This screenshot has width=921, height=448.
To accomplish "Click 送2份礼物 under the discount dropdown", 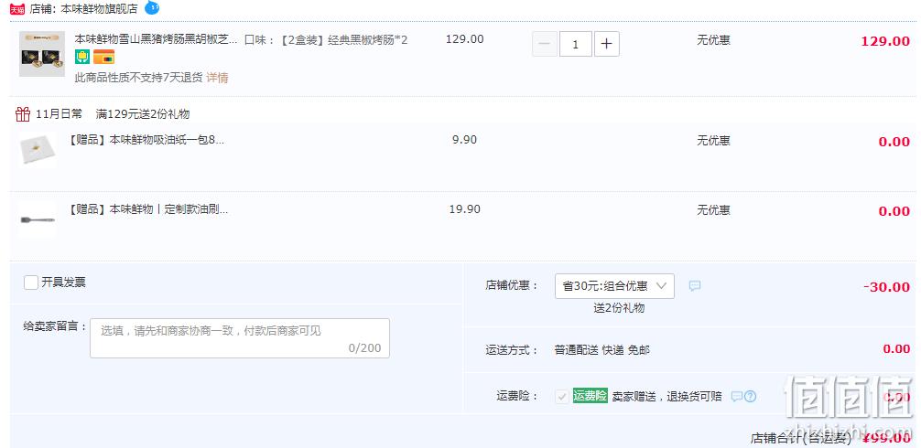I will point(619,308).
